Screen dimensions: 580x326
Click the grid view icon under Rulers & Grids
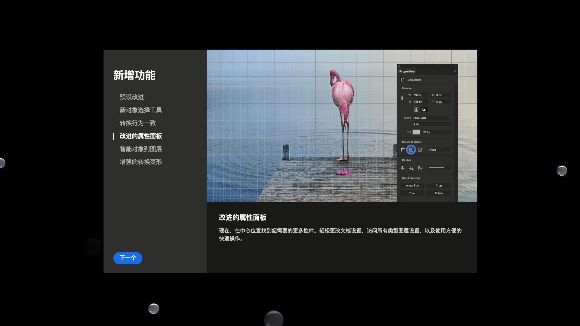click(x=411, y=149)
